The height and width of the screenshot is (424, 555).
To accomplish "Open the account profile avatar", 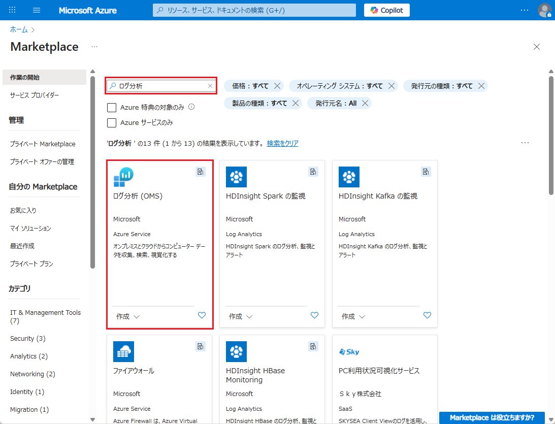I will click(x=544, y=10).
